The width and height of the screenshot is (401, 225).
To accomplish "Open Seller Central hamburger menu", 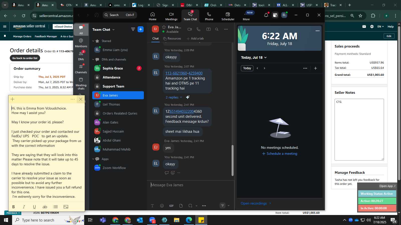I will click(5, 26).
